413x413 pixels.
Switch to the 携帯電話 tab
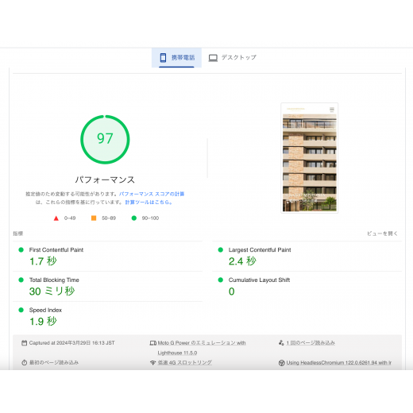point(176,58)
